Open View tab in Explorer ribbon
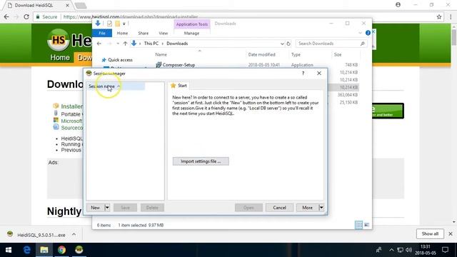The height and width of the screenshot is (257, 457). (x=164, y=34)
